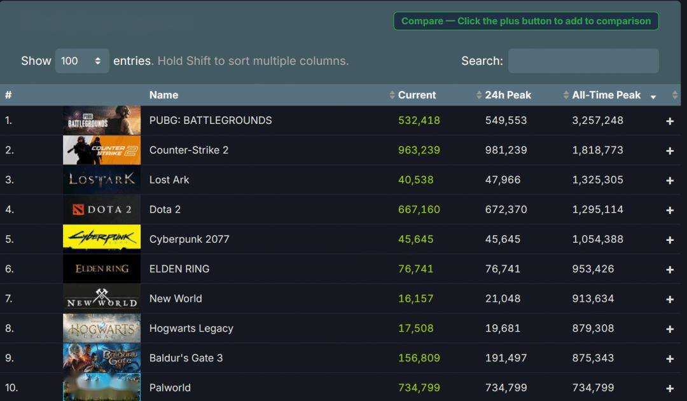This screenshot has width=687, height=401.
Task: Sort by rank number column header
Action: pyautogui.click(x=8, y=95)
